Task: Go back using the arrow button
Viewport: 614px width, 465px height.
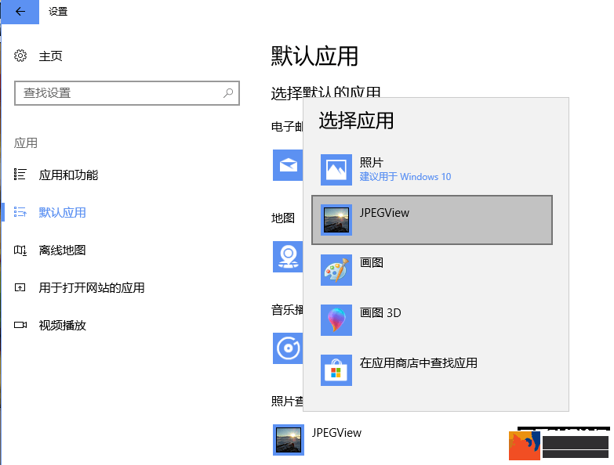Action: pyautogui.click(x=20, y=12)
